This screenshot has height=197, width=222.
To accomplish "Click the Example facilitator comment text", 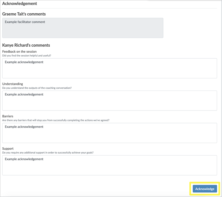I will click(25, 22).
